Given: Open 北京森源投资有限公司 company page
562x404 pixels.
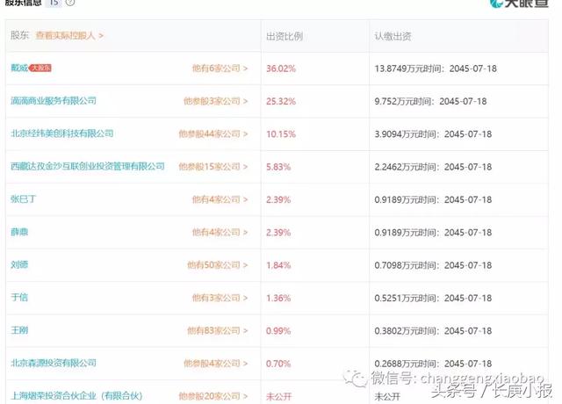Looking at the screenshot, I should click(54, 363).
